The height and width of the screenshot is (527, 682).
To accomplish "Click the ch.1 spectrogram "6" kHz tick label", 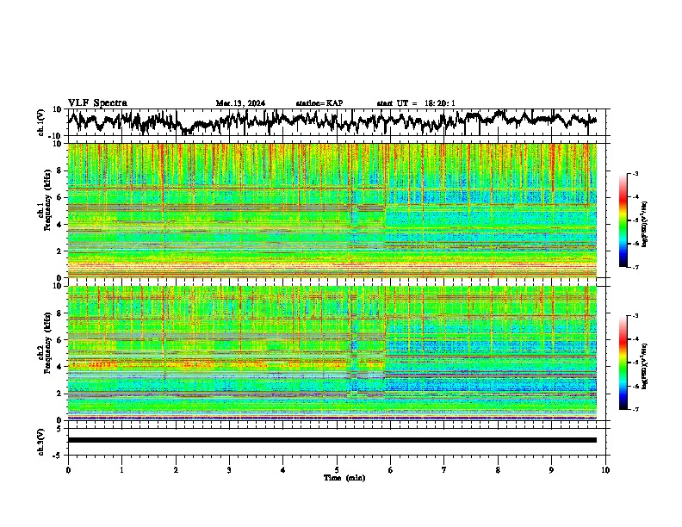I will pyautogui.click(x=59, y=197).
